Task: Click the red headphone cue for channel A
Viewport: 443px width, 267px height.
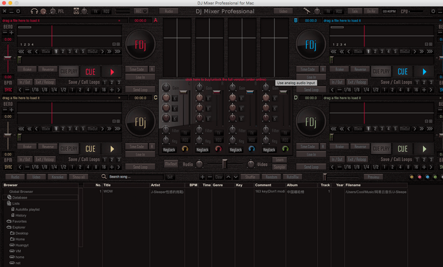Action: [x=219, y=149]
